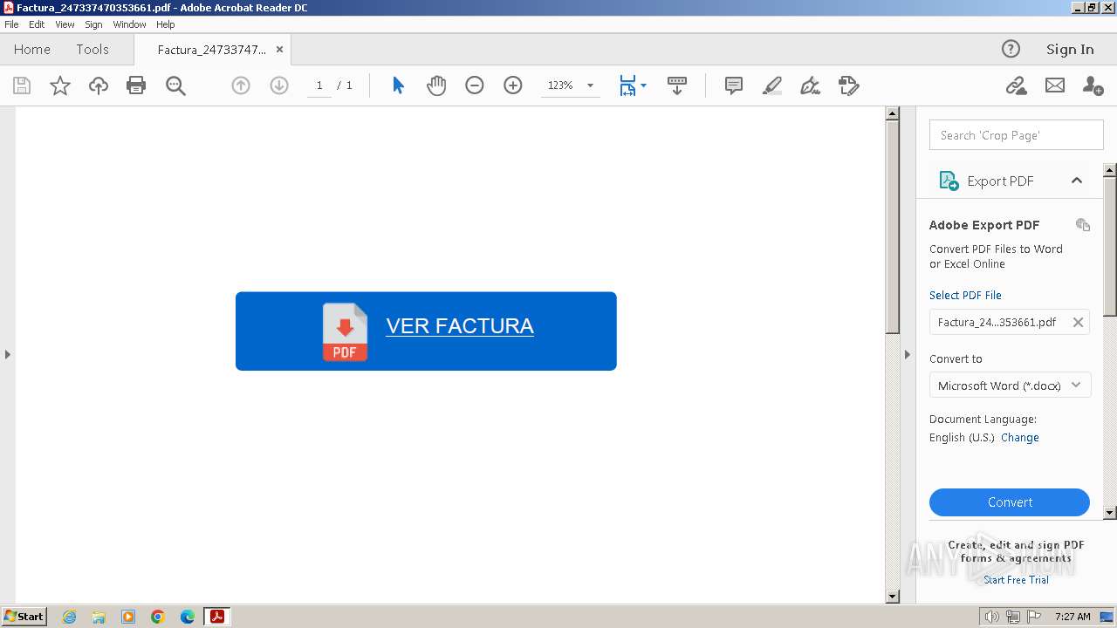Screen dimensions: 1117x628
Task: Add a comment sticky note
Action: [x=734, y=85]
